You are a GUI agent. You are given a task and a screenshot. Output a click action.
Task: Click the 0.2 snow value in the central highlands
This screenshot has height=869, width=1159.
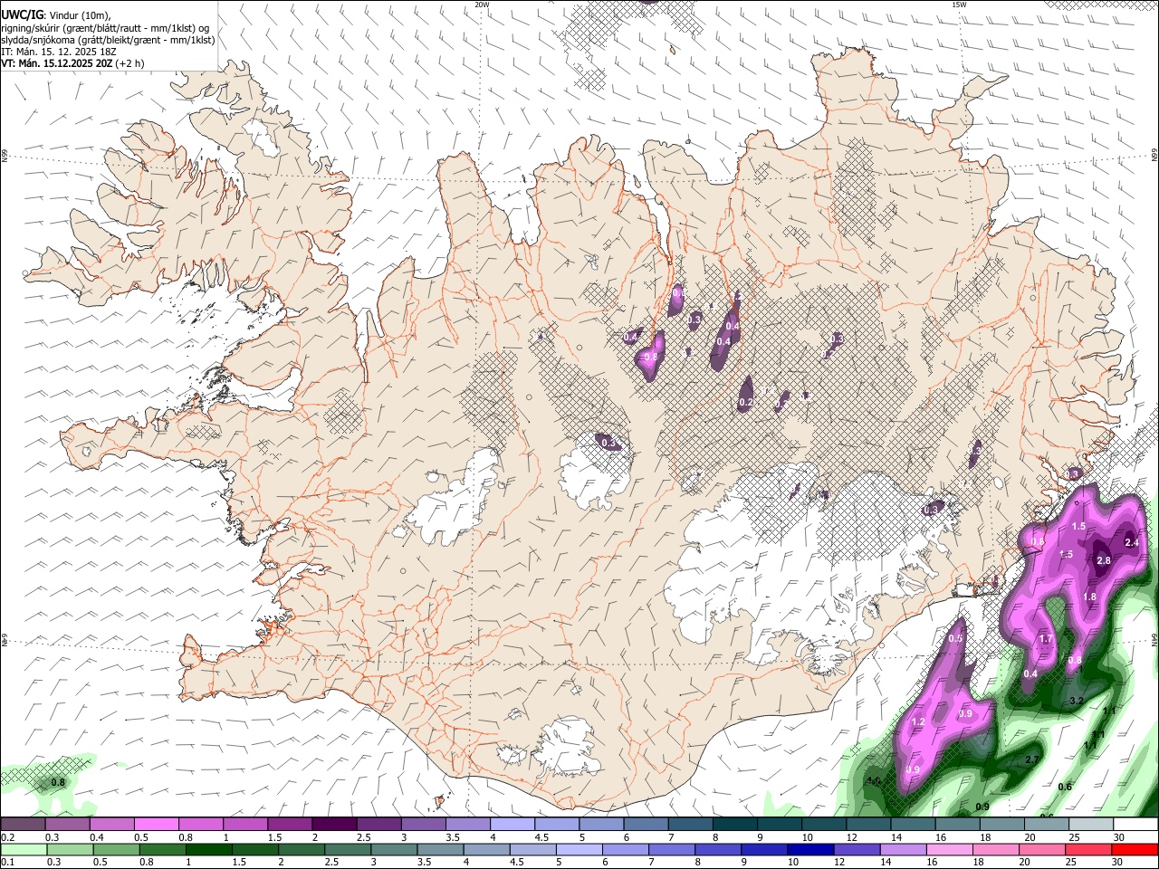click(746, 403)
